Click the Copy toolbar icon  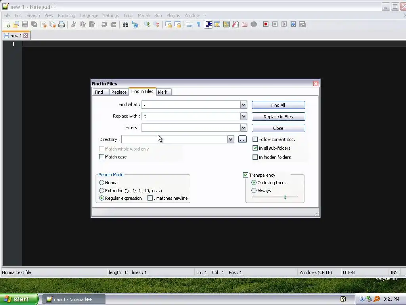click(83, 24)
